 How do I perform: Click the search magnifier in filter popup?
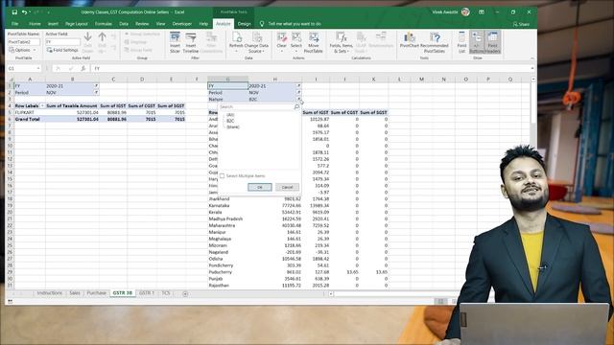pyautogui.click(x=296, y=106)
